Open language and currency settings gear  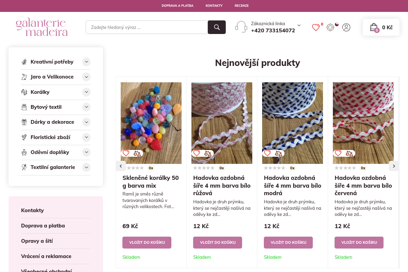330,28
